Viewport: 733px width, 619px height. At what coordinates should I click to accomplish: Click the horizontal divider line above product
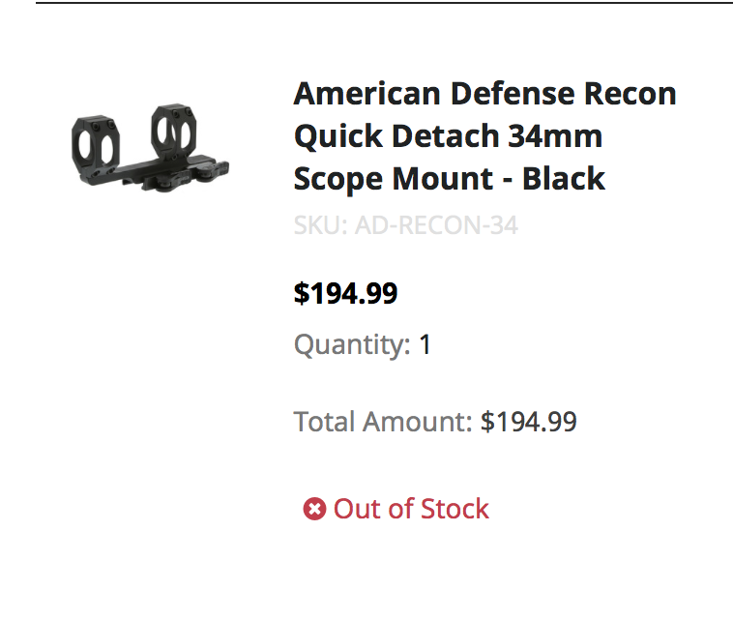click(x=384, y=3)
